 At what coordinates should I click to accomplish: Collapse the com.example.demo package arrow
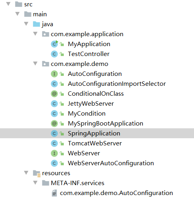[x=35, y=64]
